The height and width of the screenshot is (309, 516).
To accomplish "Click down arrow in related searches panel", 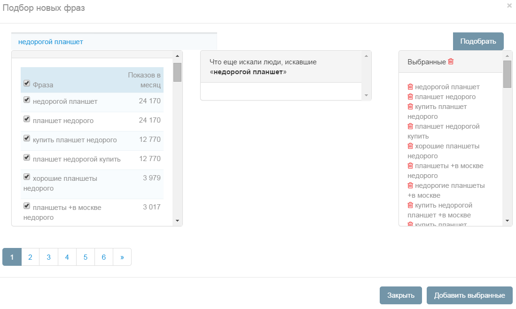I will tap(366, 95).
